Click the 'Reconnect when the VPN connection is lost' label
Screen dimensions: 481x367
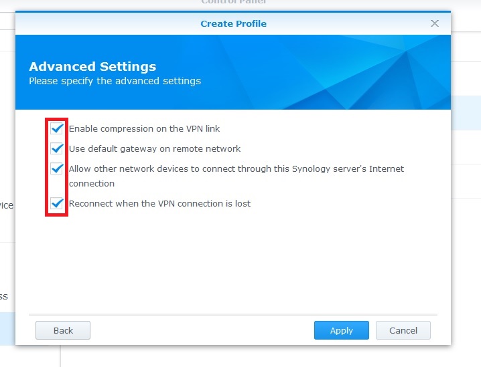[x=159, y=203]
